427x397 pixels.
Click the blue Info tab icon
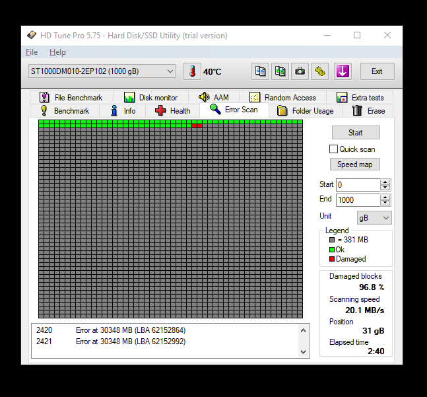pos(114,110)
